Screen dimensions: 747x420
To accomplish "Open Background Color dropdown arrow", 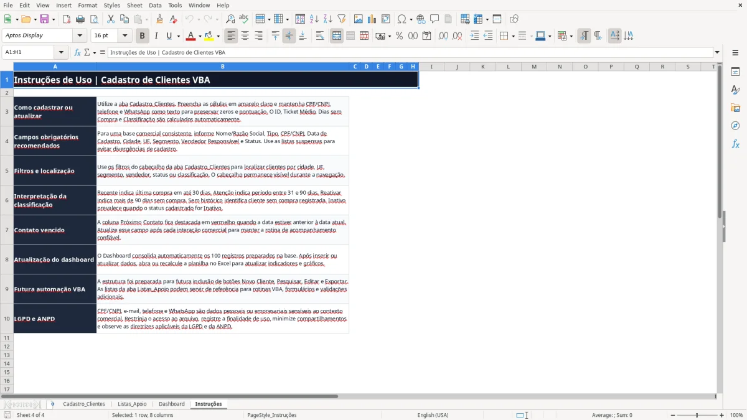I will 218,36.
